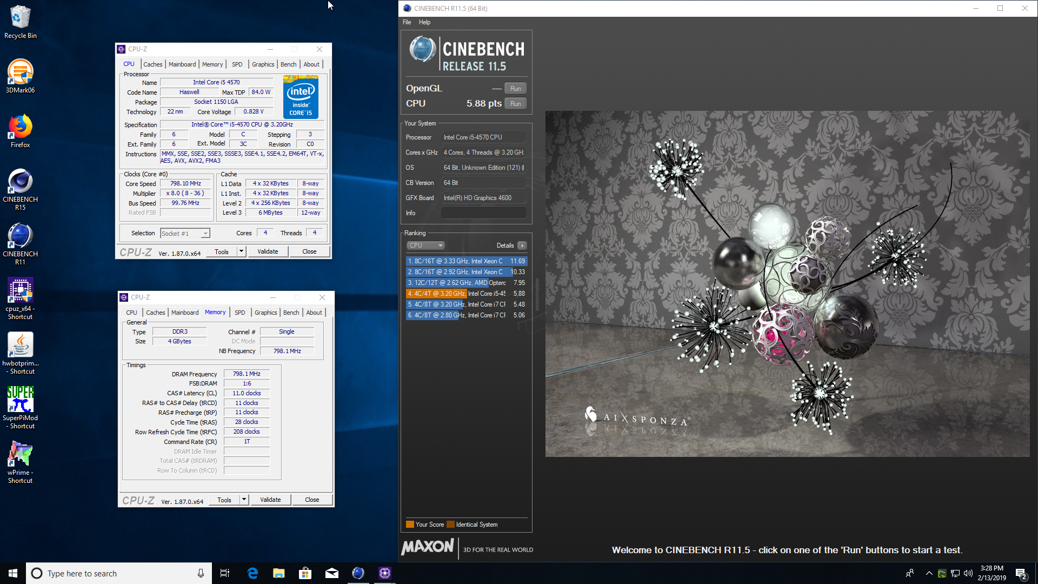Open the File menu in Cinebench
This screenshot has height=584, width=1038.
(x=407, y=22)
